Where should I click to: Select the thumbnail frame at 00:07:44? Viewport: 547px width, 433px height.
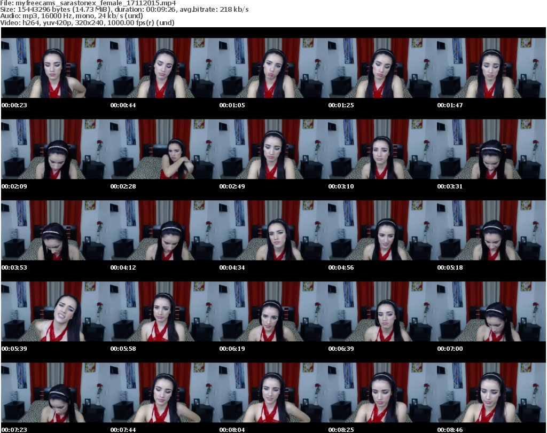pyautogui.click(x=165, y=392)
